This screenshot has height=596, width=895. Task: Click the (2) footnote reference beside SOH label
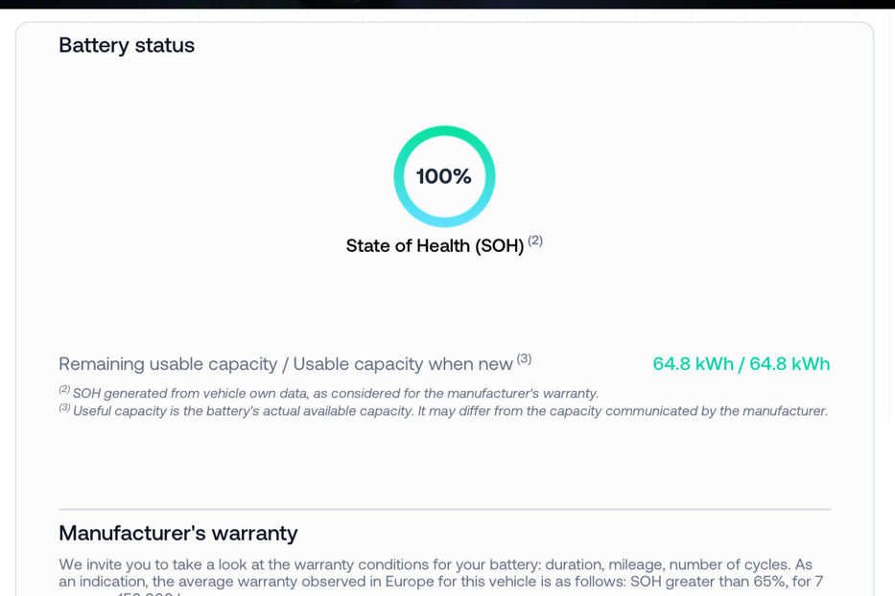tap(535, 241)
